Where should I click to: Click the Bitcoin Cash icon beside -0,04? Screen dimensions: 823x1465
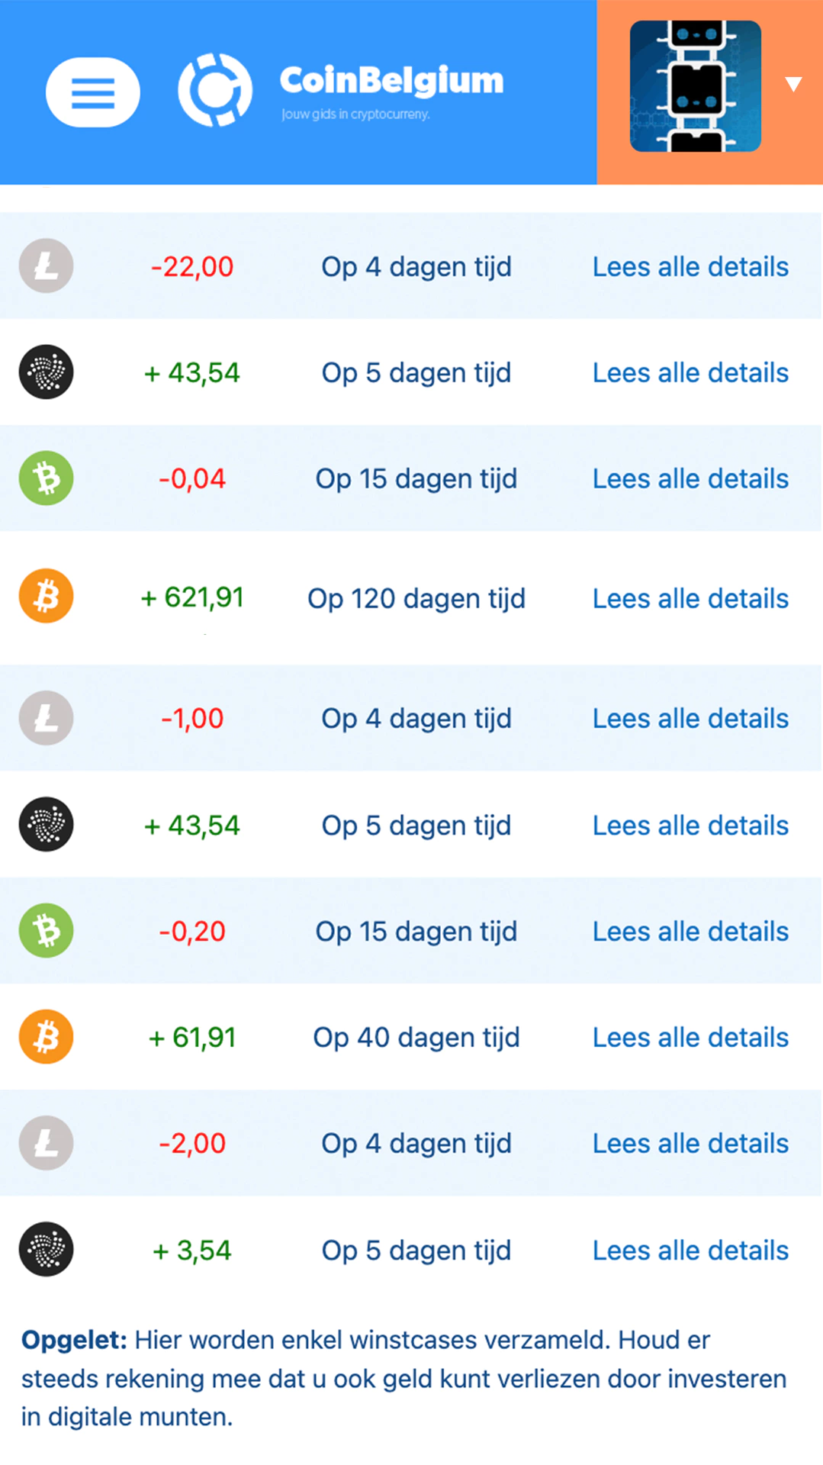click(47, 478)
